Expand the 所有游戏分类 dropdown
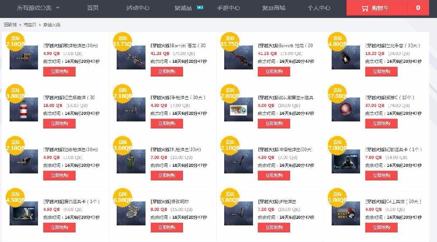This screenshot has width=437, height=242. (x=38, y=8)
